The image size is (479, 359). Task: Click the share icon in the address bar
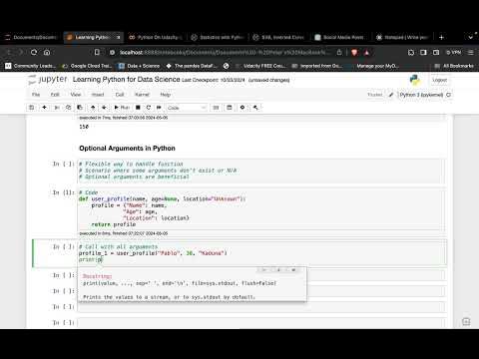tap(339, 52)
